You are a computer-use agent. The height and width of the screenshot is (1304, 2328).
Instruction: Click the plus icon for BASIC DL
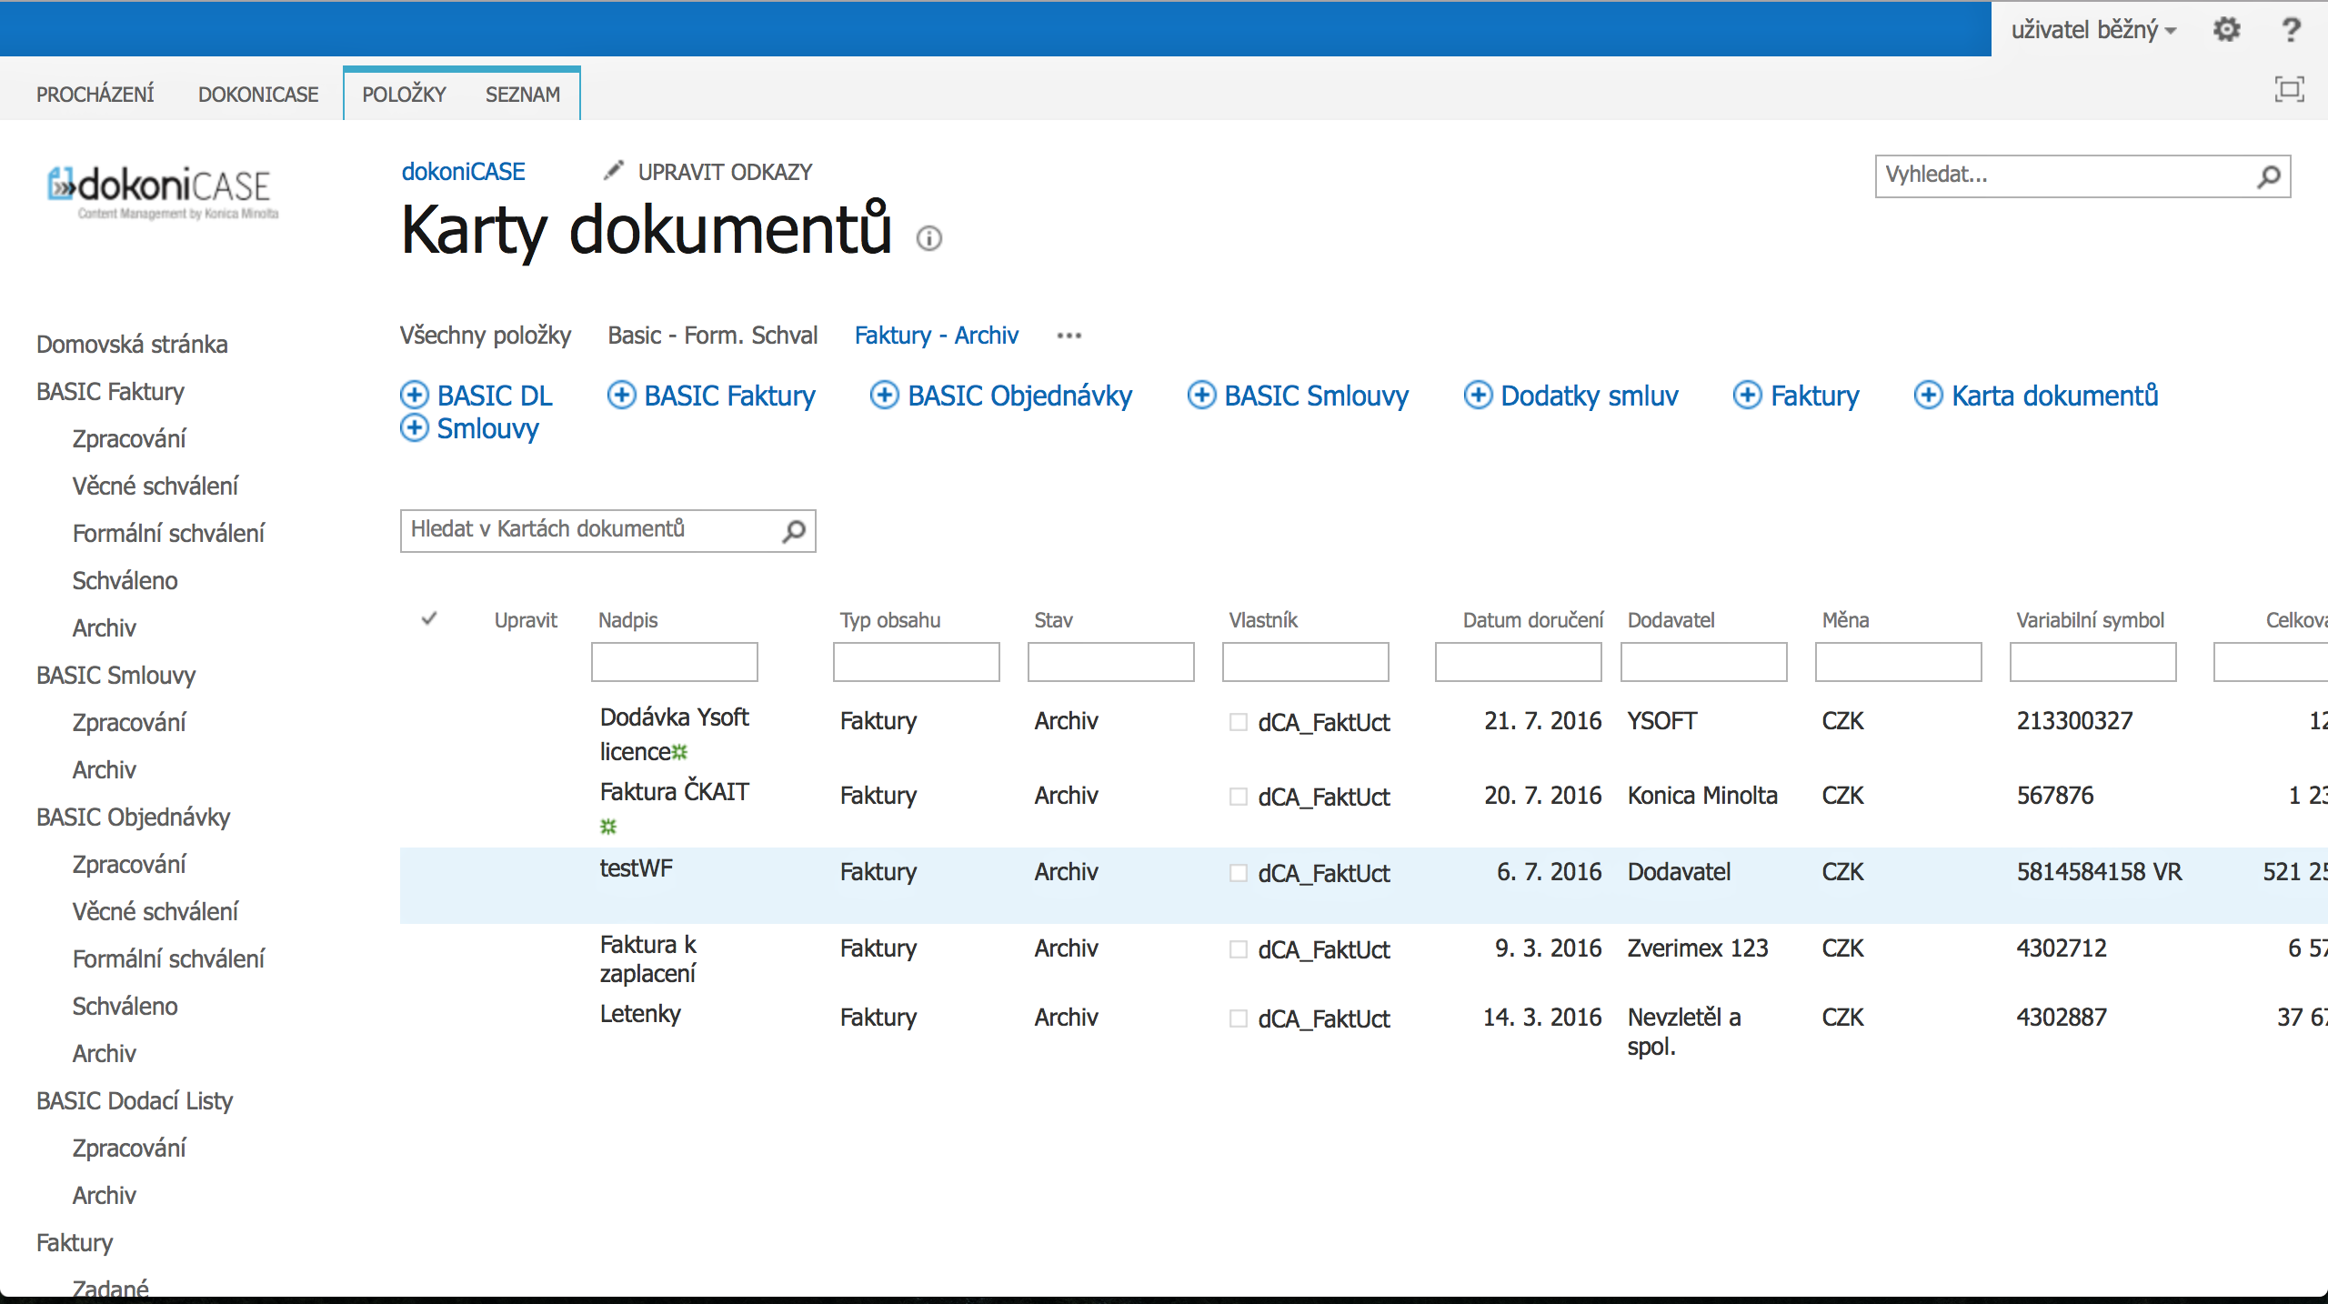tap(415, 396)
